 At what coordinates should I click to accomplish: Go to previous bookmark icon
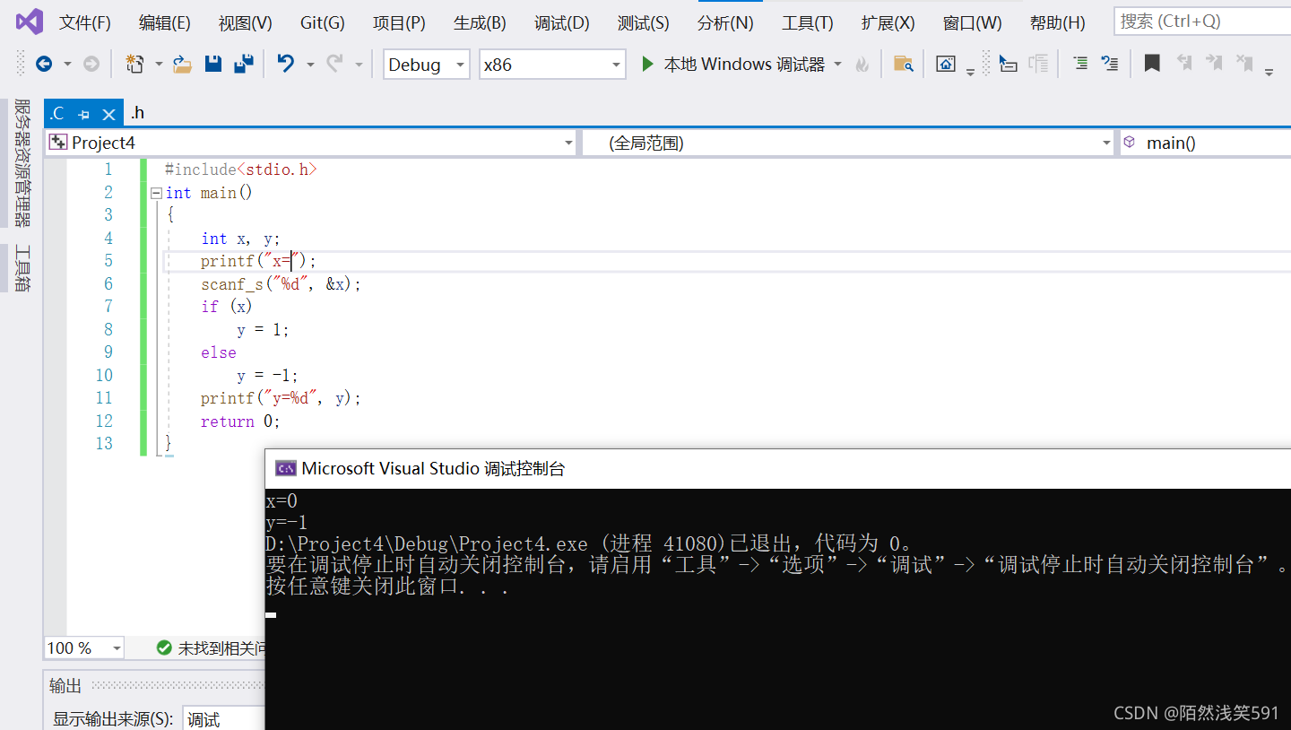[1184, 63]
